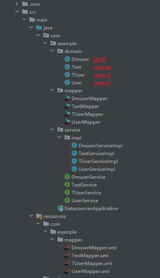Collapse the impl package chevron
The image size is (160, 278).
59,137
